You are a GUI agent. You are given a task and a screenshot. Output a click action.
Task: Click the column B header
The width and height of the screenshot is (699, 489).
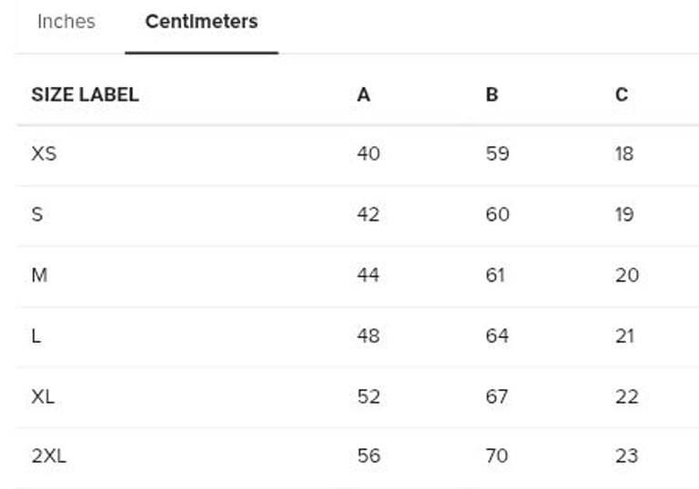coord(492,95)
